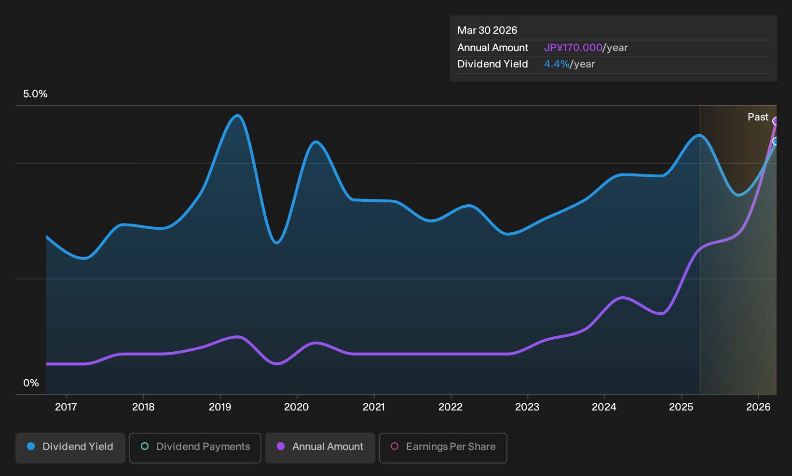Enable the Dividend Payments series

(195, 448)
